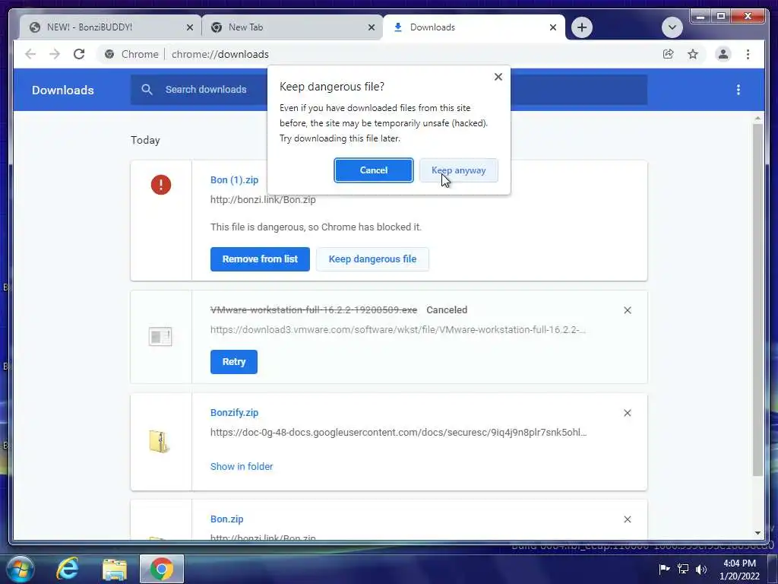Close the BonziBUDDY tab
Image resolution: width=778 pixels, height=584 pixels.
click(189, 27)
